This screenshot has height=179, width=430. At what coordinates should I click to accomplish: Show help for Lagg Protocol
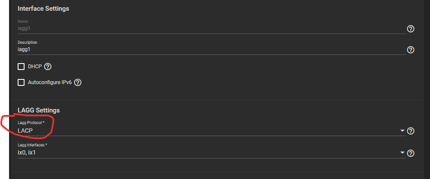point(411,131)
